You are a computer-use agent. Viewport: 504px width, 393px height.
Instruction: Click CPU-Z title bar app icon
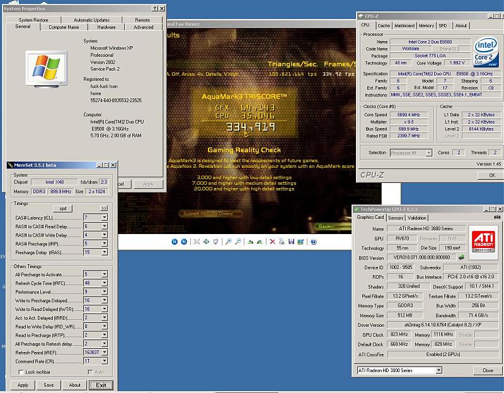[x=360, y=16]
